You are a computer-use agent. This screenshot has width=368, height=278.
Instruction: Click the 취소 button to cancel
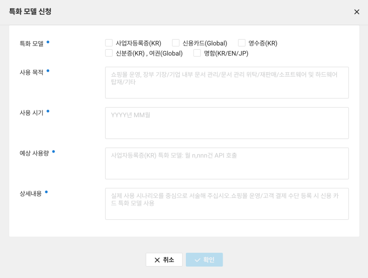[x=163, y=260]
